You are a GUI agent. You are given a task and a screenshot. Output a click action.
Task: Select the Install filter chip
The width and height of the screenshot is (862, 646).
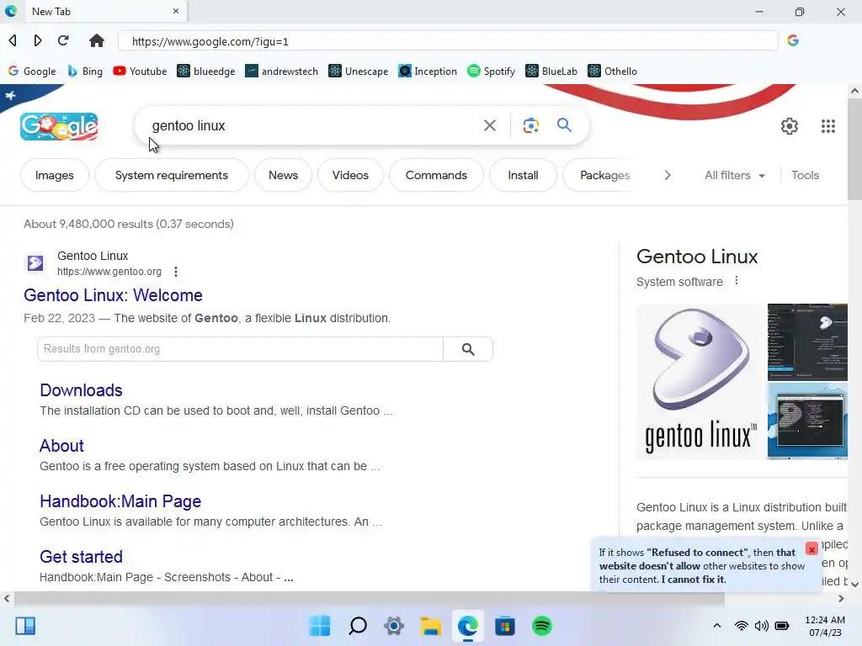click(x=523, y=175)
